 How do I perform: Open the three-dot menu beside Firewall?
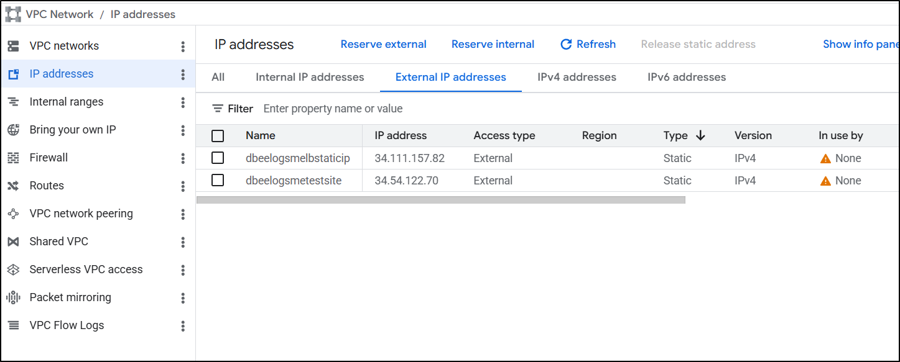(x=183, y=158)
